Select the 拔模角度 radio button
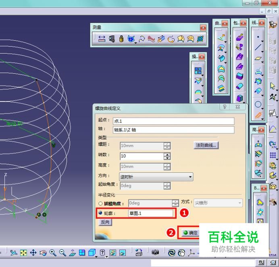The height and width of the screenshot is (267, 279). tap(100, 203)
